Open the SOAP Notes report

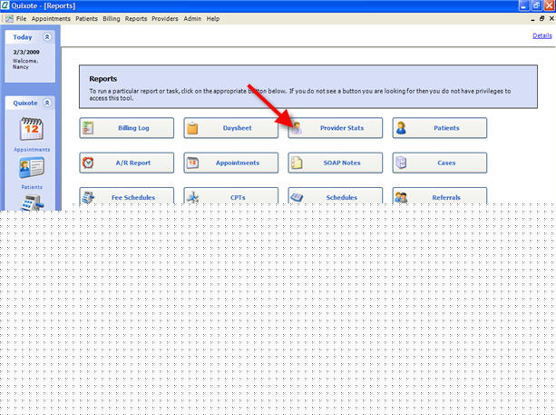335,163
